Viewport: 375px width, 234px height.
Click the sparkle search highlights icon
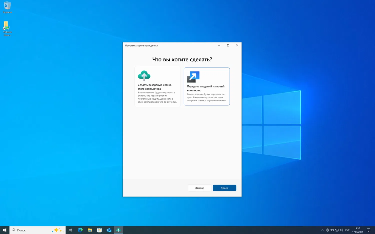tap(58, 230)
